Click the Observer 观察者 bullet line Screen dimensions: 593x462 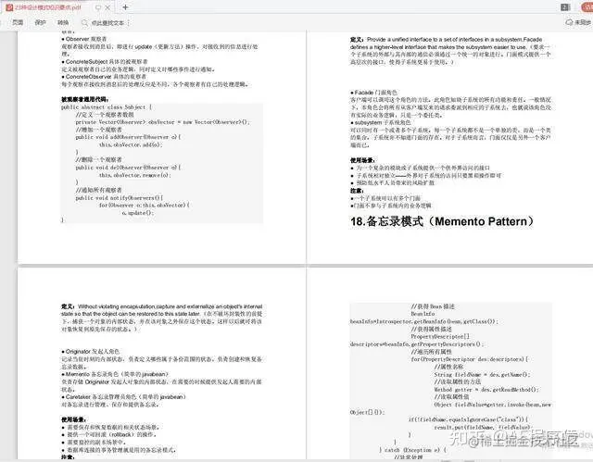[x=84, y=39]
